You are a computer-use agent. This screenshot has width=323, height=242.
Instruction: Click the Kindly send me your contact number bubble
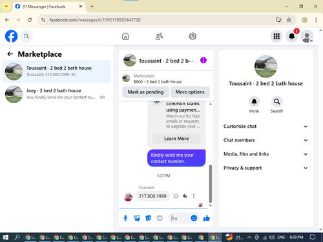click(176, 158)
